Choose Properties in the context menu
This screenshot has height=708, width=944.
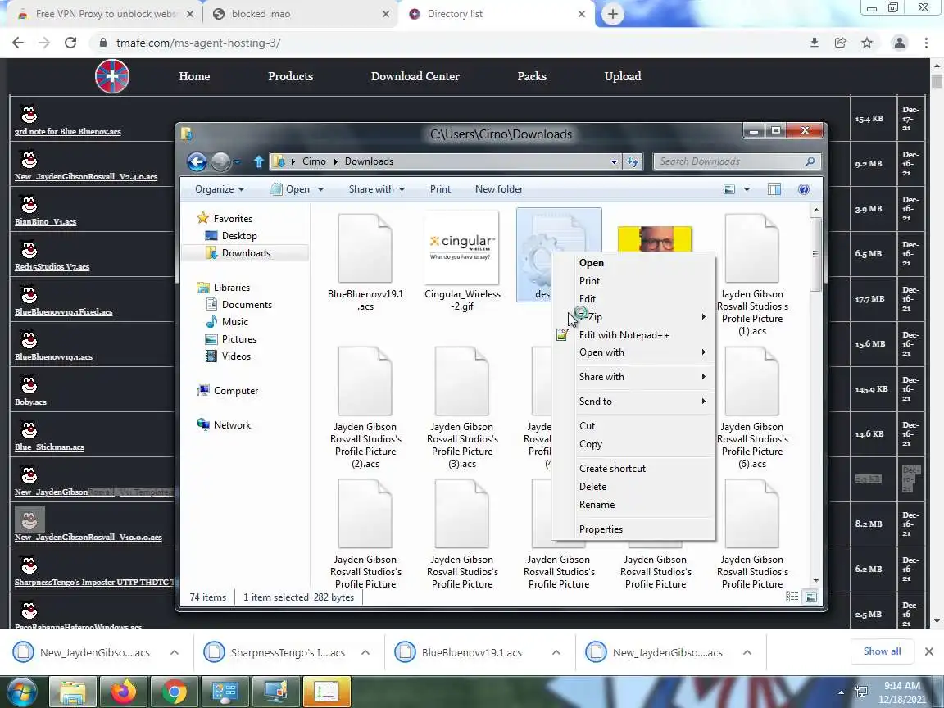click(634, 529)
